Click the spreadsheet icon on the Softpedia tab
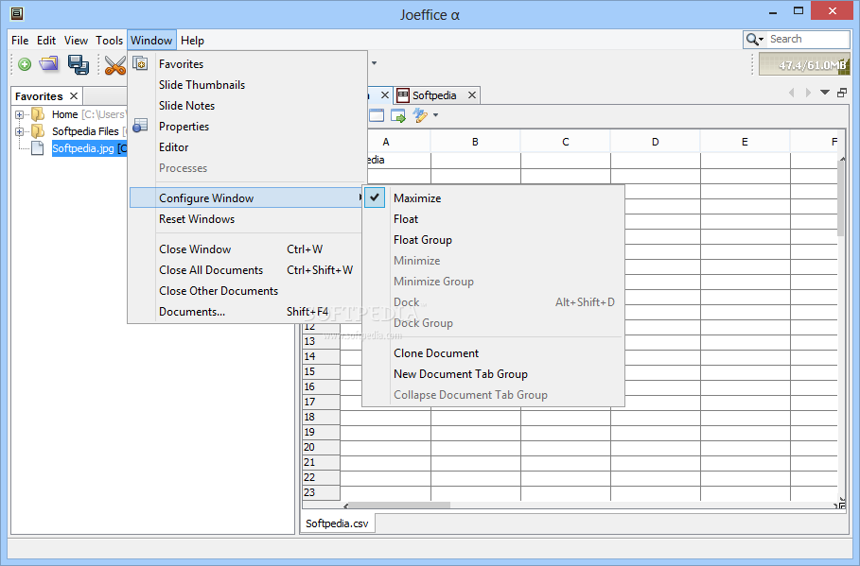Screen dimensions: 860x566 [x=403, y=95]
